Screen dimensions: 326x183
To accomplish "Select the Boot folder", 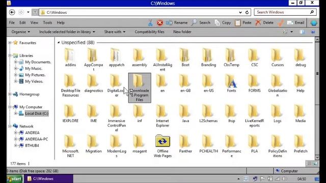I will (185, 57).
